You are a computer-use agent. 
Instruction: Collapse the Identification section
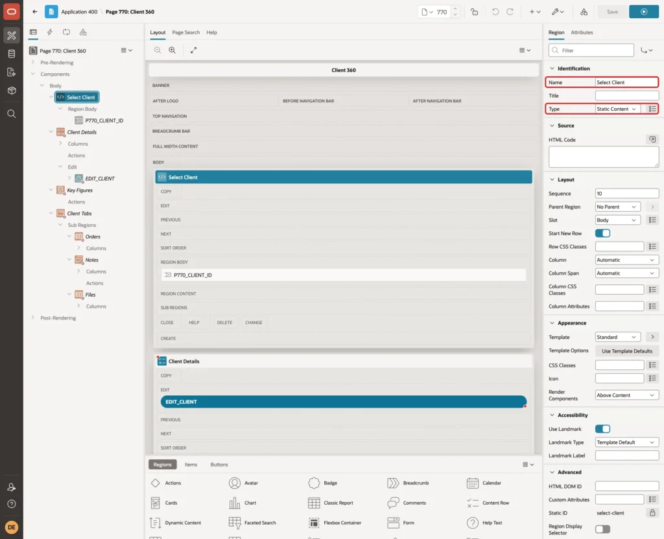[x=552, y=69]
